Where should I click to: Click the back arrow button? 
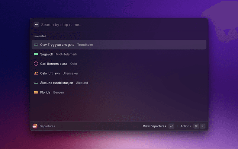click(36, 25)
